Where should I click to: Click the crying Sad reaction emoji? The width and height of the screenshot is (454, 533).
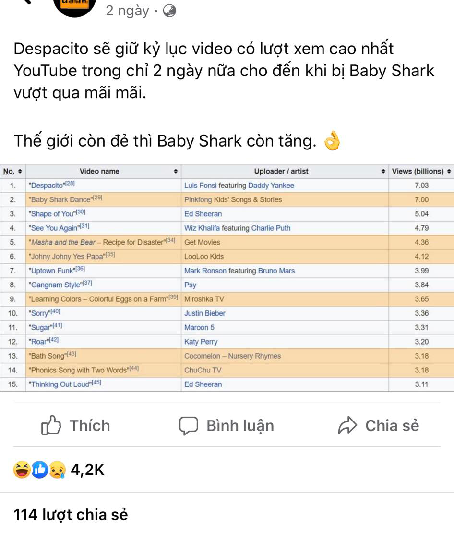coord(57,470)
